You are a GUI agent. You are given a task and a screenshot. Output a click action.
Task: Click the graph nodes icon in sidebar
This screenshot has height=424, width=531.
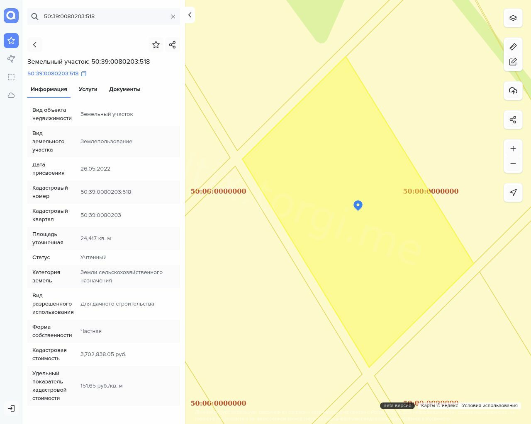pyautogui.click(x=11, y=59)
